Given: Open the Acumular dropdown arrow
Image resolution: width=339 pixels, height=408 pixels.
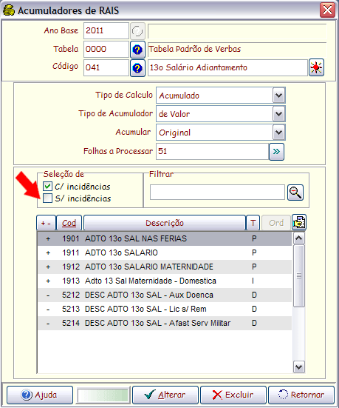Looking at the screenshot, I should (278, 133).
